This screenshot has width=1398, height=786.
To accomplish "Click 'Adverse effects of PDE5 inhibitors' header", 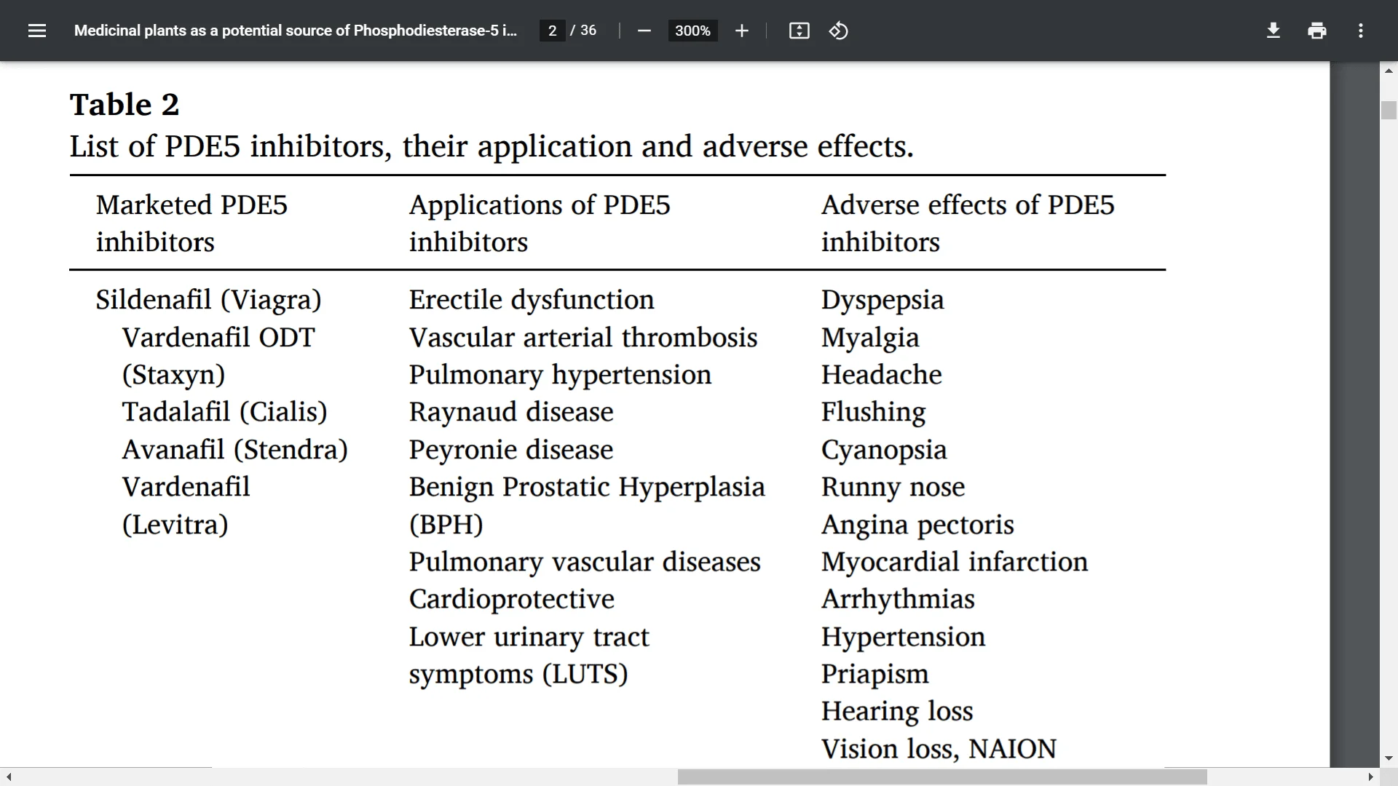I will 968,223.
